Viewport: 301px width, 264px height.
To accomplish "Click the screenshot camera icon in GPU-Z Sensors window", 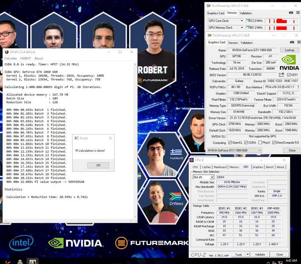I will click(x=291, y=13).
